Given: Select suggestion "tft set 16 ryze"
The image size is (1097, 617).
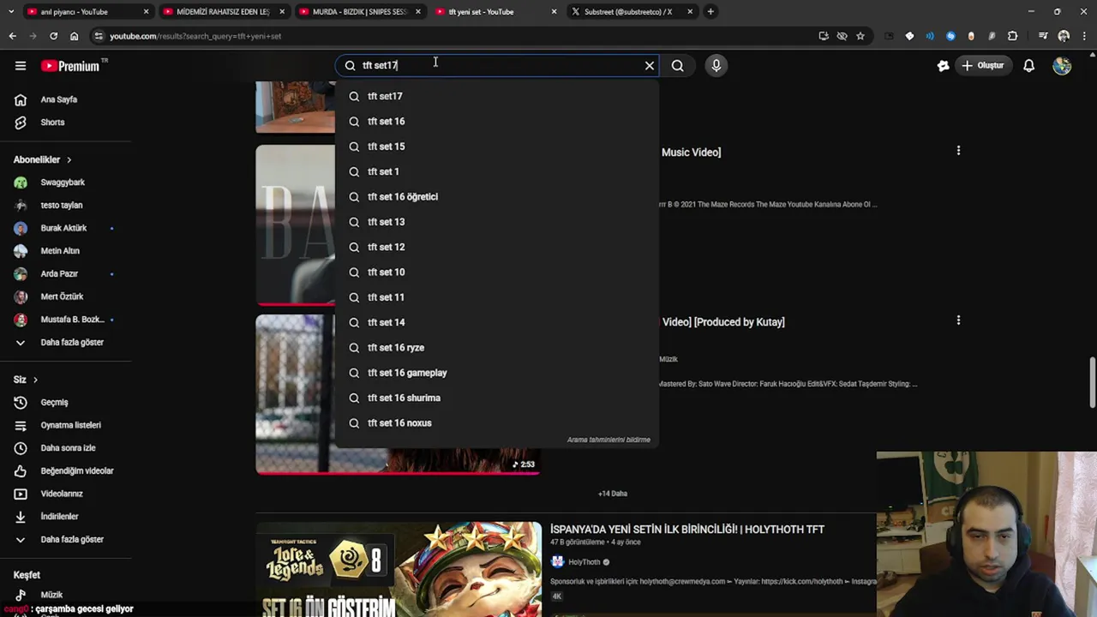Looking at the screenshot, I should pos(496,347).
